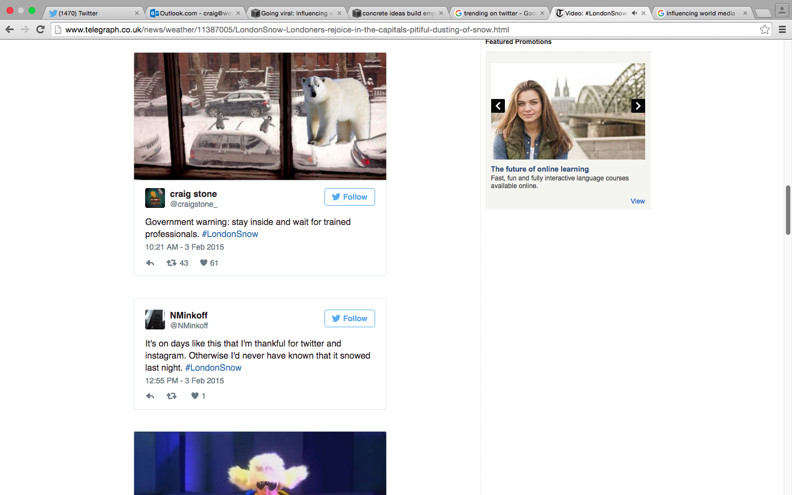Open NMinkoff's profile avatar
The width and height of the screenshot is (792, 495).
(155, 320)
